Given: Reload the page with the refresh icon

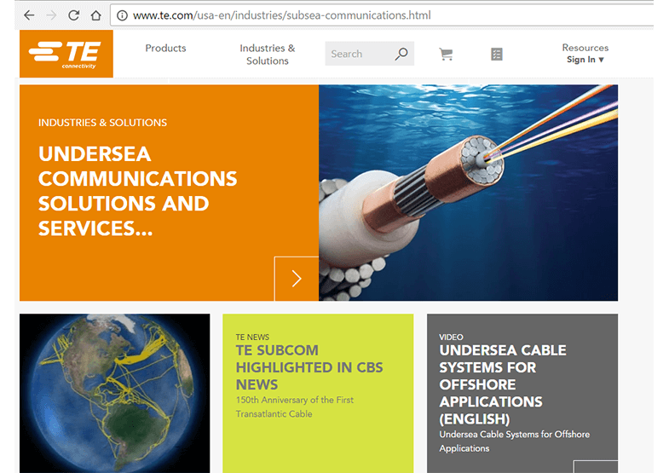Looking at the screenshot, I should pyautogui.click(x=74, y=15).
